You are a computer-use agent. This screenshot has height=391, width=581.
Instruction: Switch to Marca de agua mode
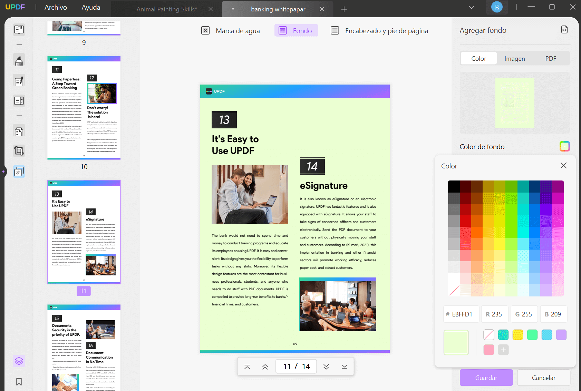point(231,30)
